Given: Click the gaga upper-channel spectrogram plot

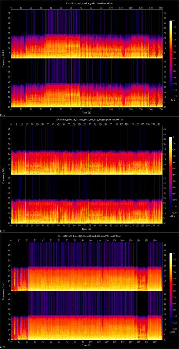Looking at the screenshot, I should point(87,267).
